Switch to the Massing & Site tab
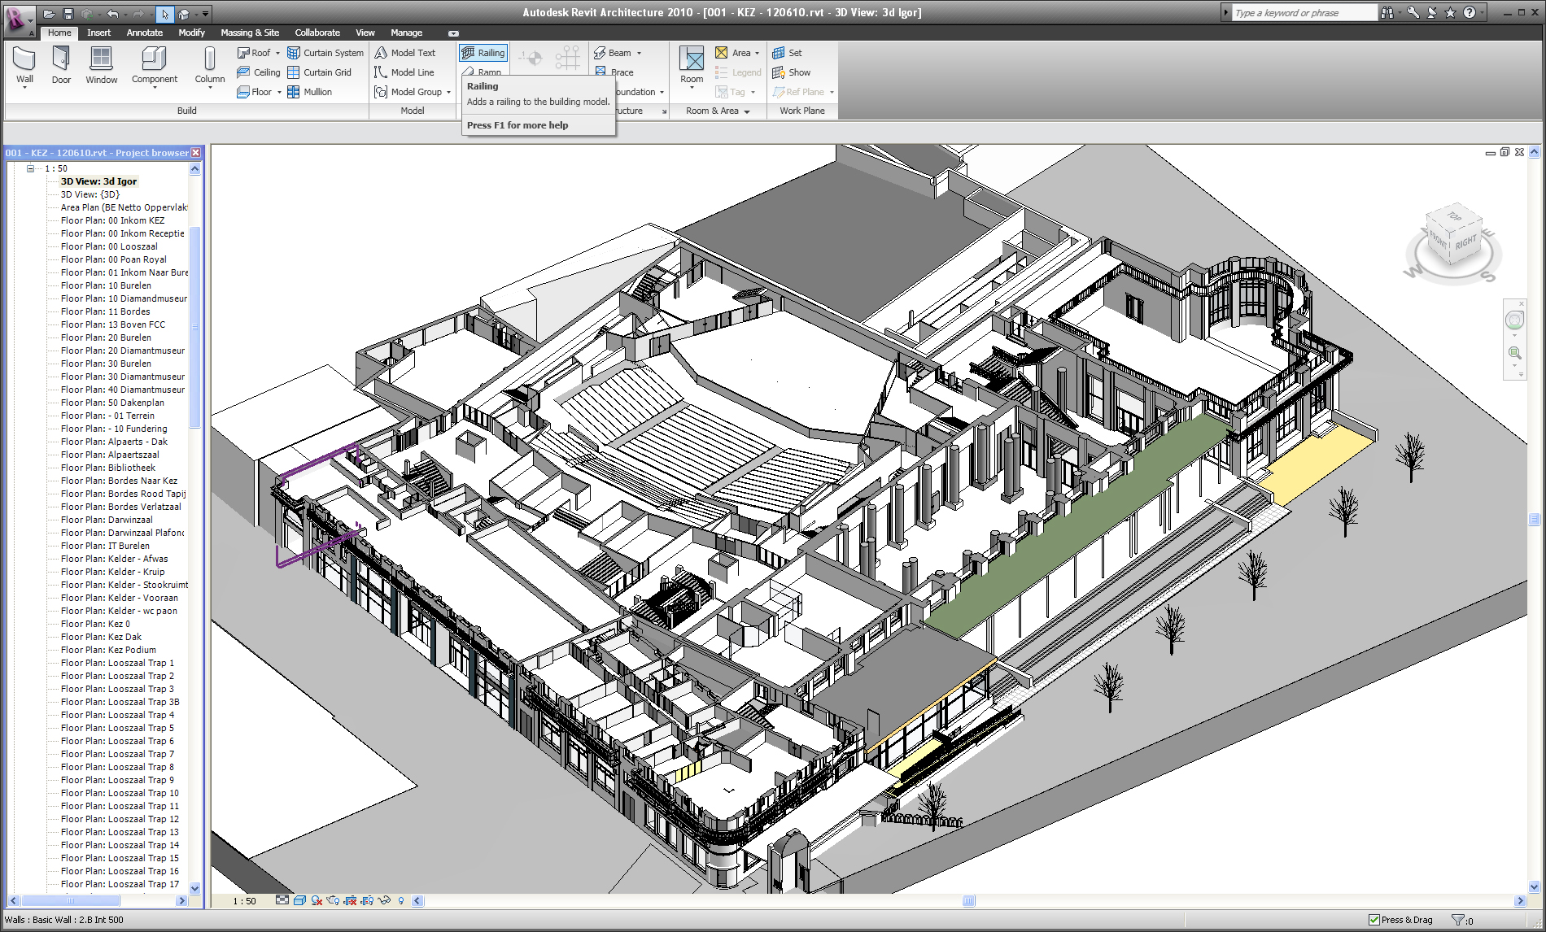The image size is (1546, 932). tap(250, 33)
